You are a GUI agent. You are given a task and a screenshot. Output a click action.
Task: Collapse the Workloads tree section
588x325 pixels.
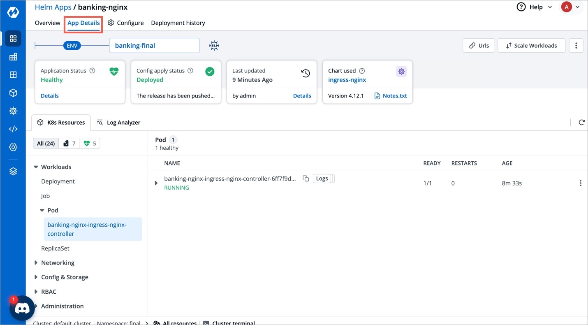[x=36, y=167]
